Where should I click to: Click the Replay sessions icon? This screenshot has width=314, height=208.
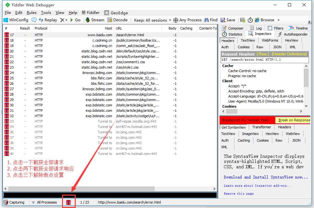(41, 20)
